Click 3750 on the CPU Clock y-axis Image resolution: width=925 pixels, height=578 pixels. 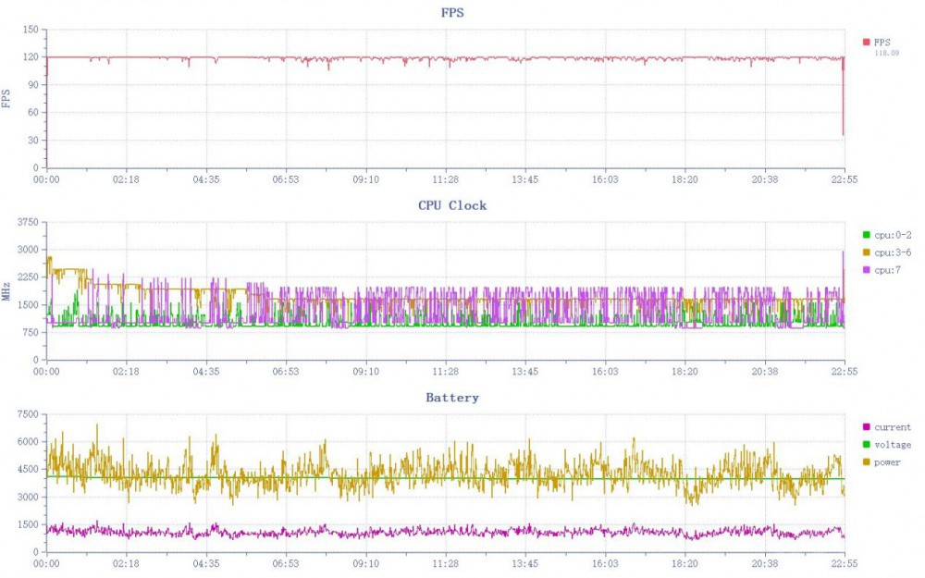coord(29,222)
